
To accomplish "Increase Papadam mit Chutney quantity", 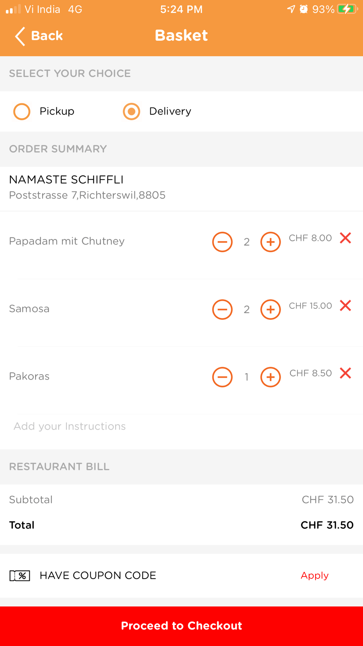I will click(270, 242).
